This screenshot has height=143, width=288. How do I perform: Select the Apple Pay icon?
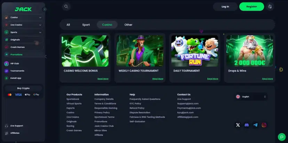[27, 95]
